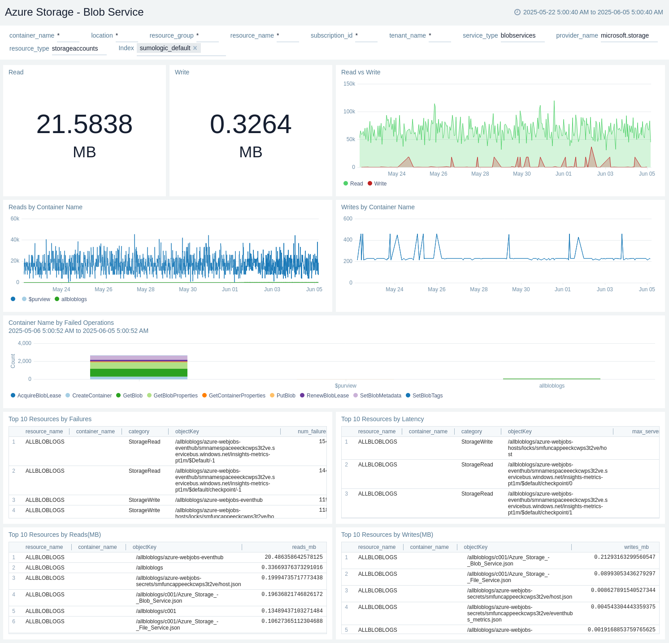Toggle CreateContainer legend entry
Viewport: 669px width, 643px height.
point(89,396)
